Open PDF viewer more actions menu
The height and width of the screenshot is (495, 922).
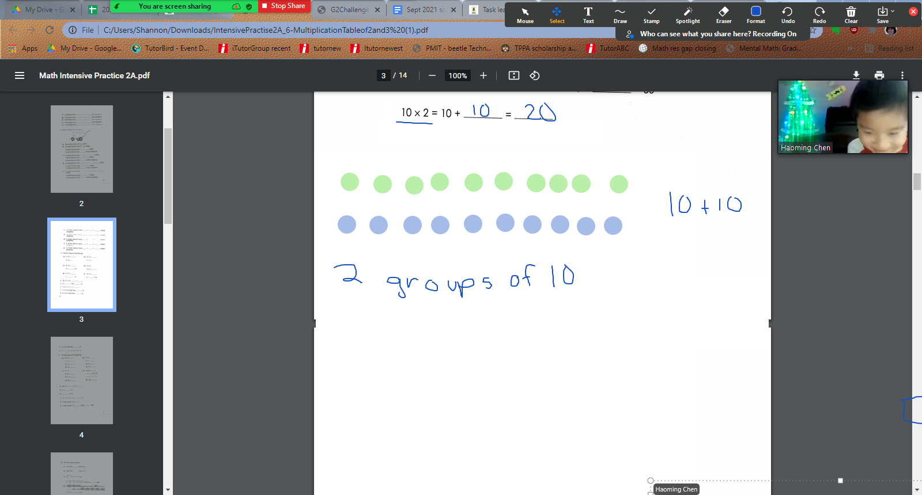pos(902,75)
